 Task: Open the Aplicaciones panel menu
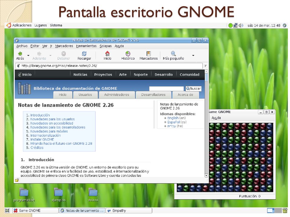(22, 25)
